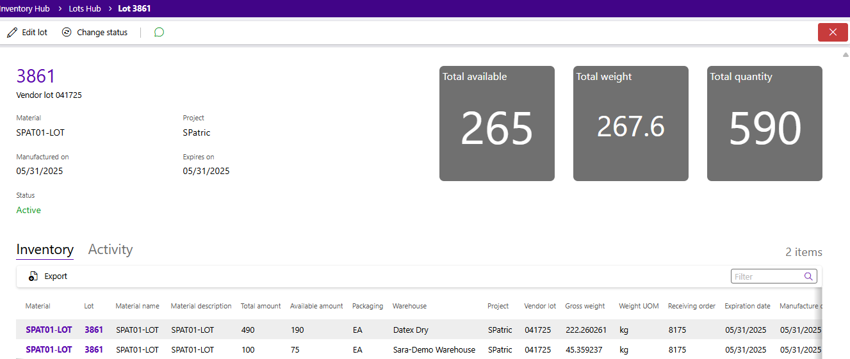Click the magnifier icon in Filter box
The height and width of the screenshot is (359, 850).
(808, 276)
